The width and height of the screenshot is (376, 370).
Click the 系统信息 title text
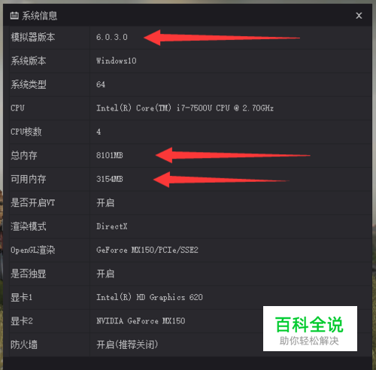click(39, 16)
